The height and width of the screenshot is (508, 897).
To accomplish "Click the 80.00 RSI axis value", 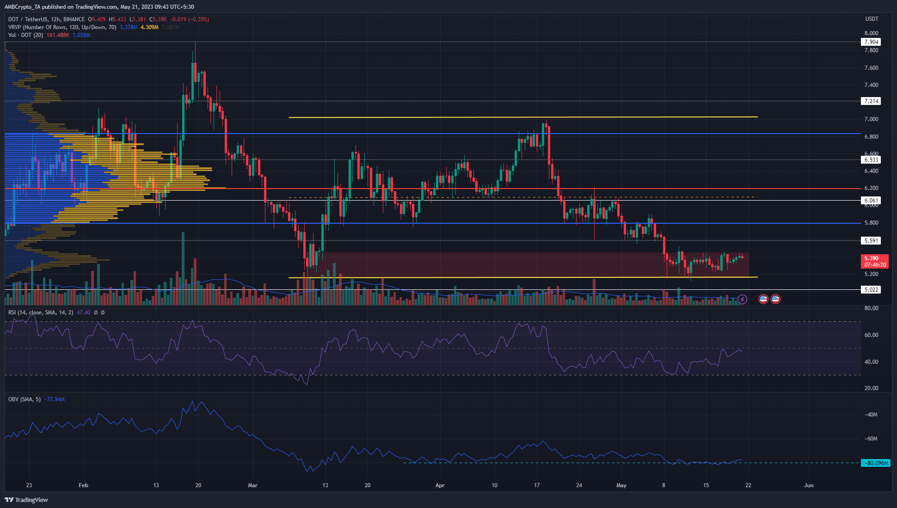I will pos(872,308).
